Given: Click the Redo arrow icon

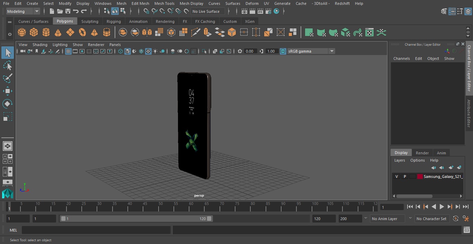Looking at the screenshot, I should coord(84,11).
